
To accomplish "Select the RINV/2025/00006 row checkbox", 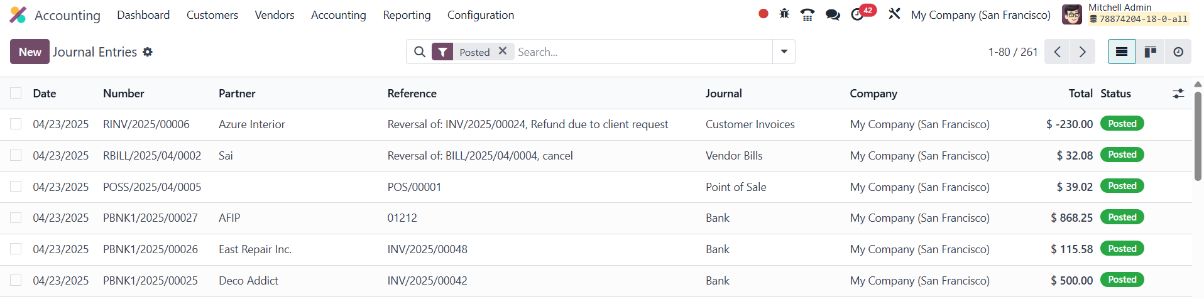I will [x=16, y=124].
